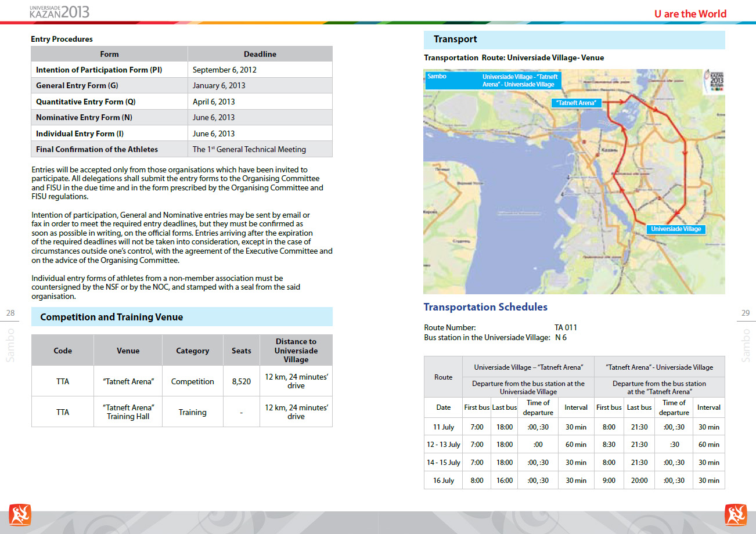Click the "Seats" column header
Screen dimensions: 756x534
242,351
